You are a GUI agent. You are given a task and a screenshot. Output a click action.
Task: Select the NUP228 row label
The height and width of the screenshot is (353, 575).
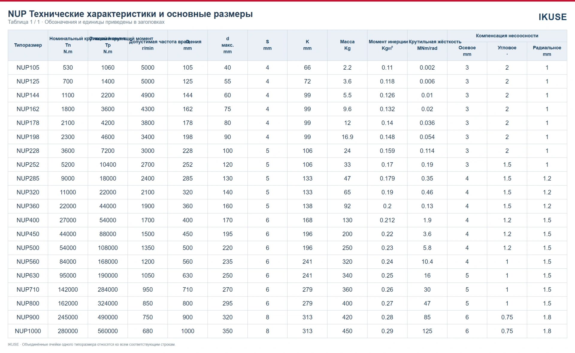pos(28,151)
